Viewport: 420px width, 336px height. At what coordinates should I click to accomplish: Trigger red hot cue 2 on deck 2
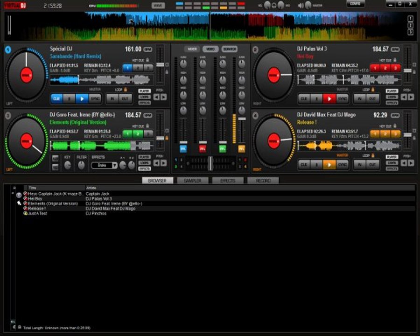click(385, 68)
